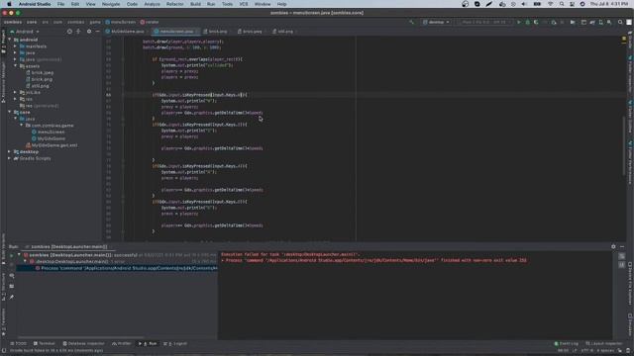The height and width of the screenshot is (356, 634).
Task: Click the Run panel horizontal scrollbar
Action: click(x=80, y=337)
